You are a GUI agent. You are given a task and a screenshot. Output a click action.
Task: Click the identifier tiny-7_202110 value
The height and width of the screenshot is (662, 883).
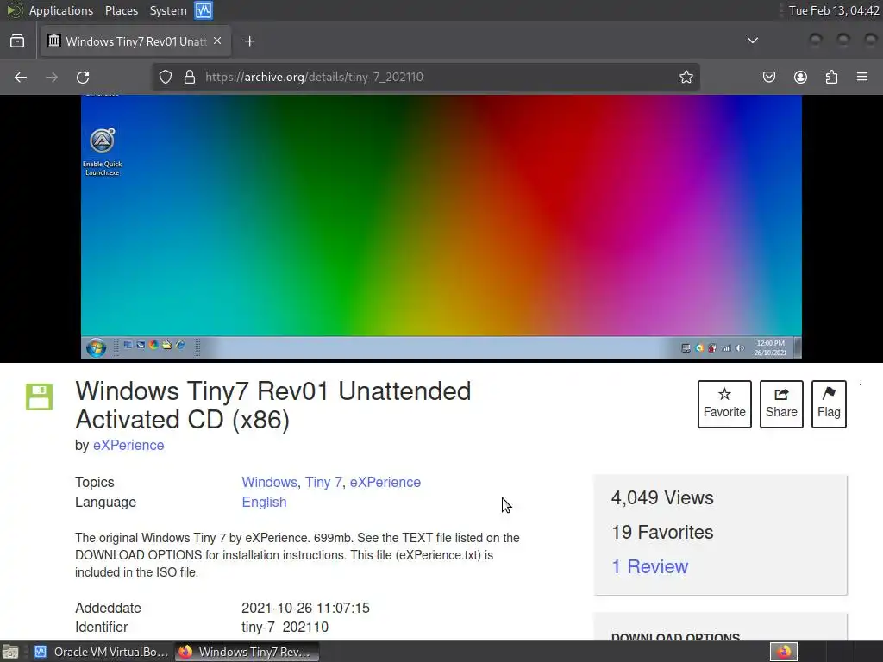285,628
